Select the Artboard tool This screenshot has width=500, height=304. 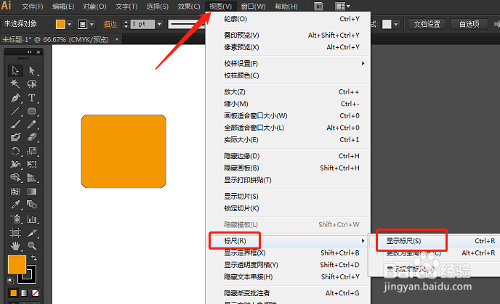tap(15, 233)
